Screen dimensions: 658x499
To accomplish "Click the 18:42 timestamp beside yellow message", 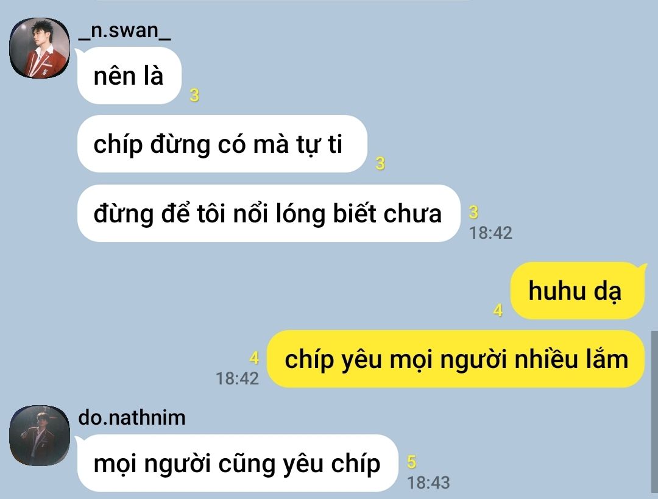I will point(237,378).
